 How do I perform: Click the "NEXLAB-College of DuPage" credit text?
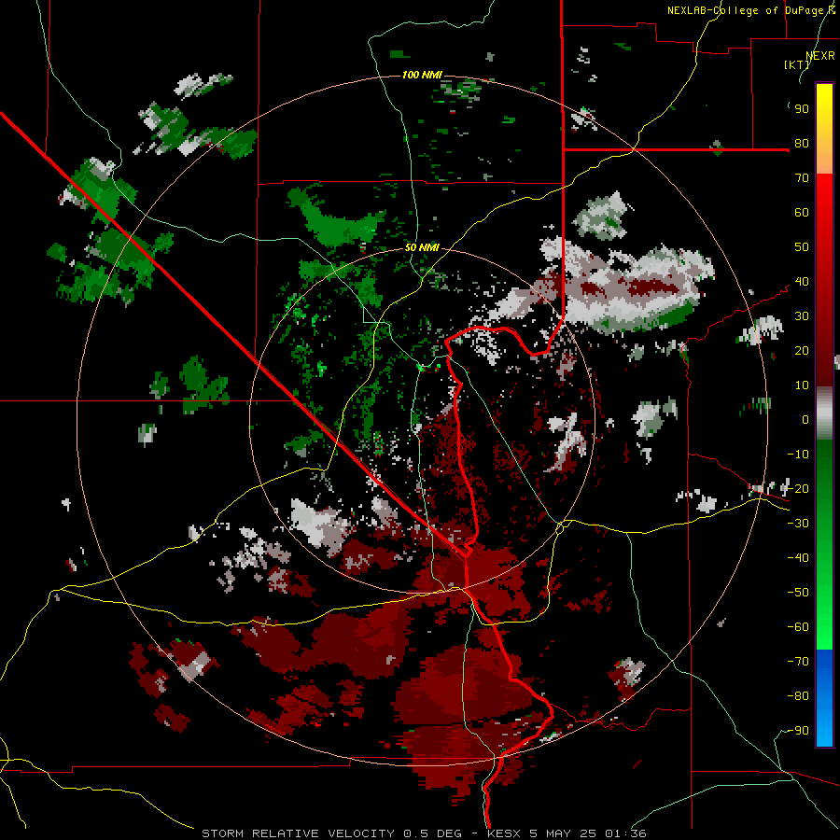pos(747,10)
